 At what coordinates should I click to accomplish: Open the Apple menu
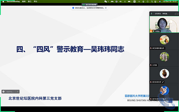pos(3,1)
